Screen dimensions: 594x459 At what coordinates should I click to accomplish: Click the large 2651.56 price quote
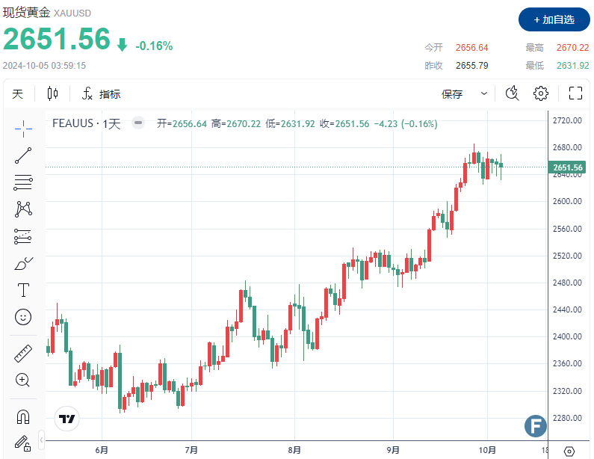click(57, 39)
